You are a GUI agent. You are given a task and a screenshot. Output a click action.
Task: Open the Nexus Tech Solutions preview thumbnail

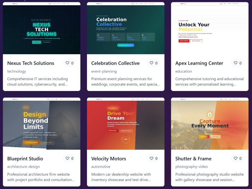point(42,28)
